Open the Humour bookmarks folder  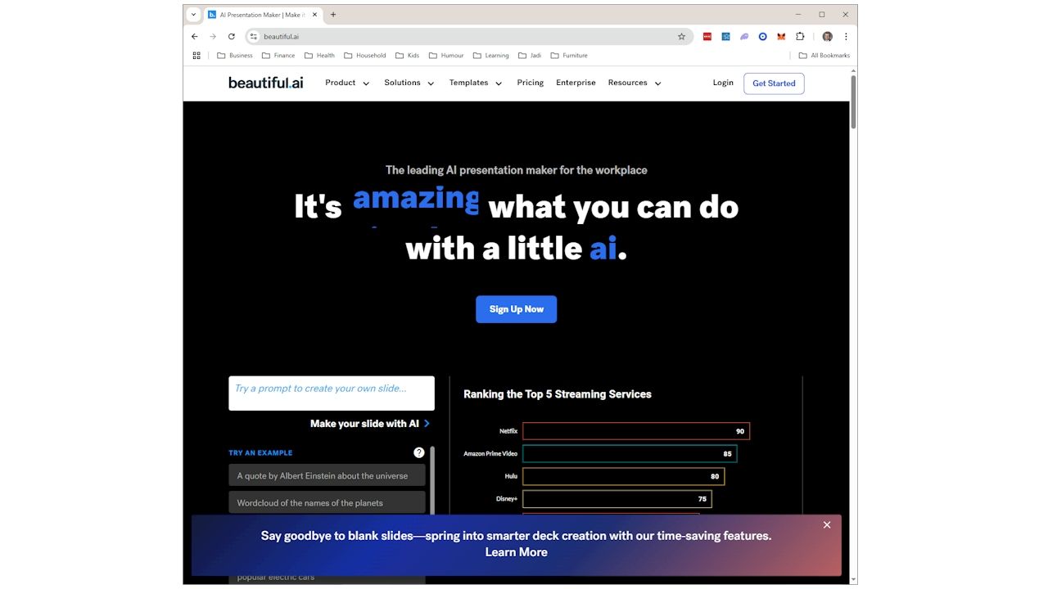[x=446, y=56]
